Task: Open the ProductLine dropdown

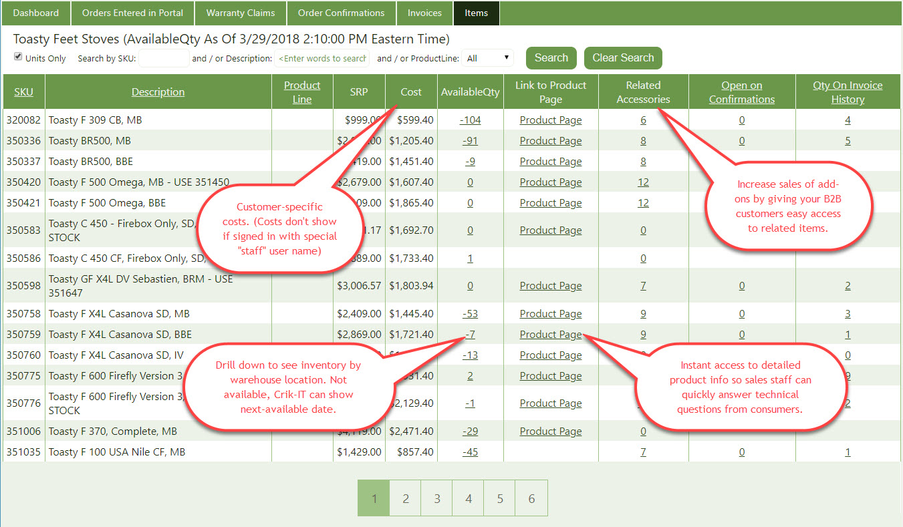Action: 488,58
